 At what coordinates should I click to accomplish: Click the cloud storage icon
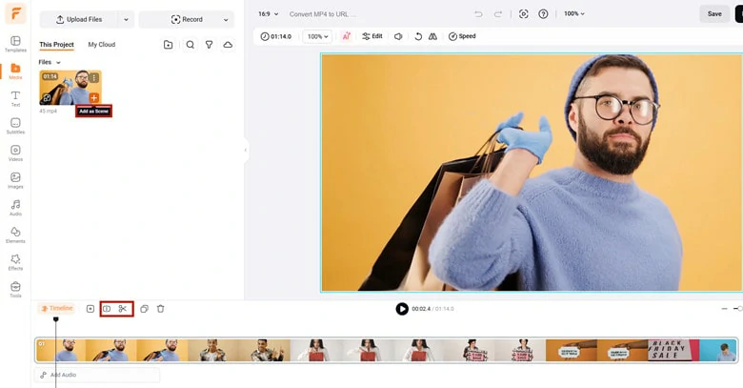228,45
